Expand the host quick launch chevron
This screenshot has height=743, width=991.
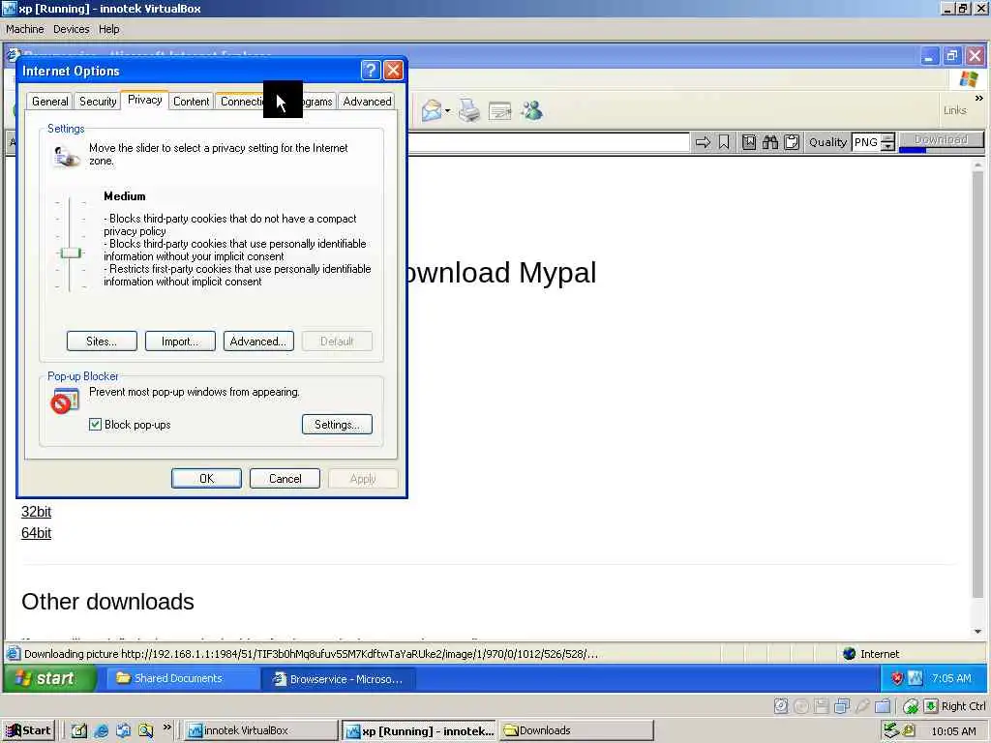166,728
